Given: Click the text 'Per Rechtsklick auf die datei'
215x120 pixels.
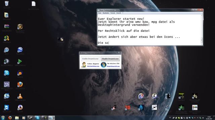Looking at the screenshot, I should [x=124, y=31].
